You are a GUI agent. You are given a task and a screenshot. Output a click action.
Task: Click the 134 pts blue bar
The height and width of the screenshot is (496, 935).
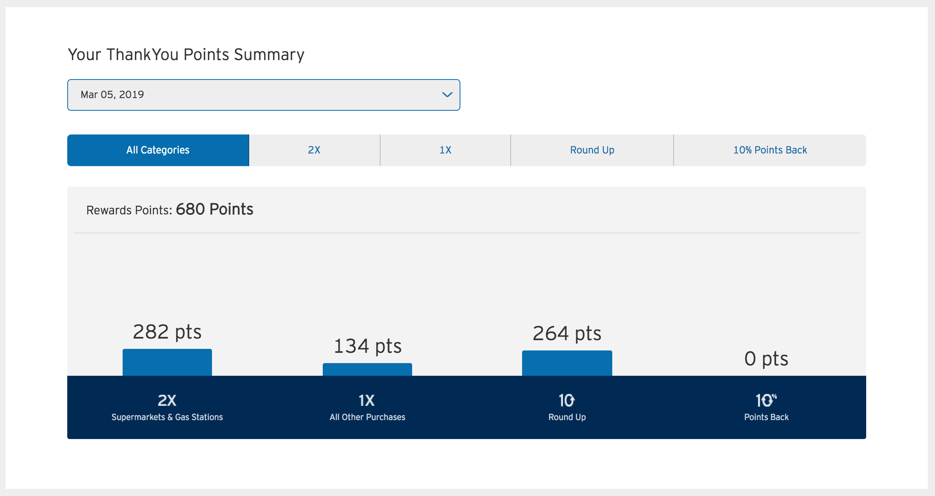pyautogui.click(x=367, y=369)
